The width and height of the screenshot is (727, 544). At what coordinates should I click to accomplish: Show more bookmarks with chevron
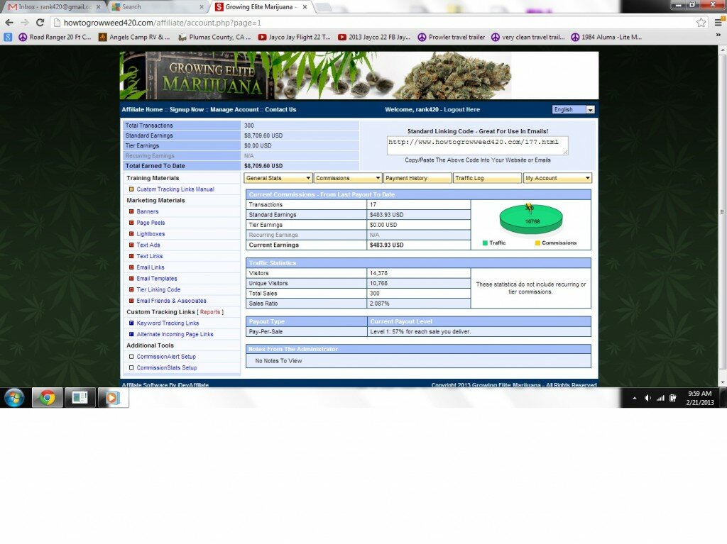coord(718,35)
